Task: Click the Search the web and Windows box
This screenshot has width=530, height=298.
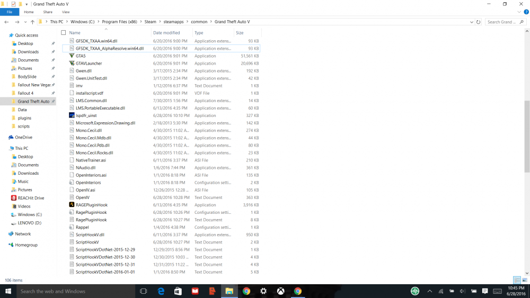Action: click(76, 291)
